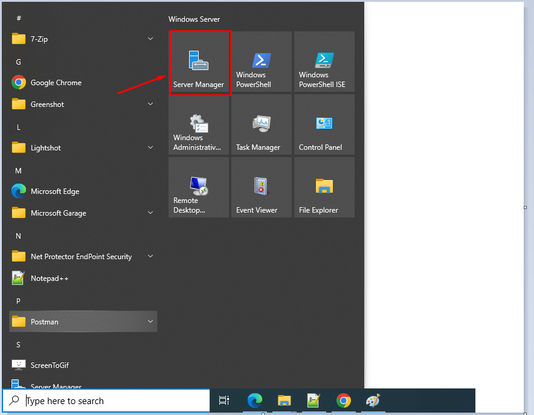Open the File Explorer tile
The height and width of the screenshot is (415, 534).
pos(324,188)
